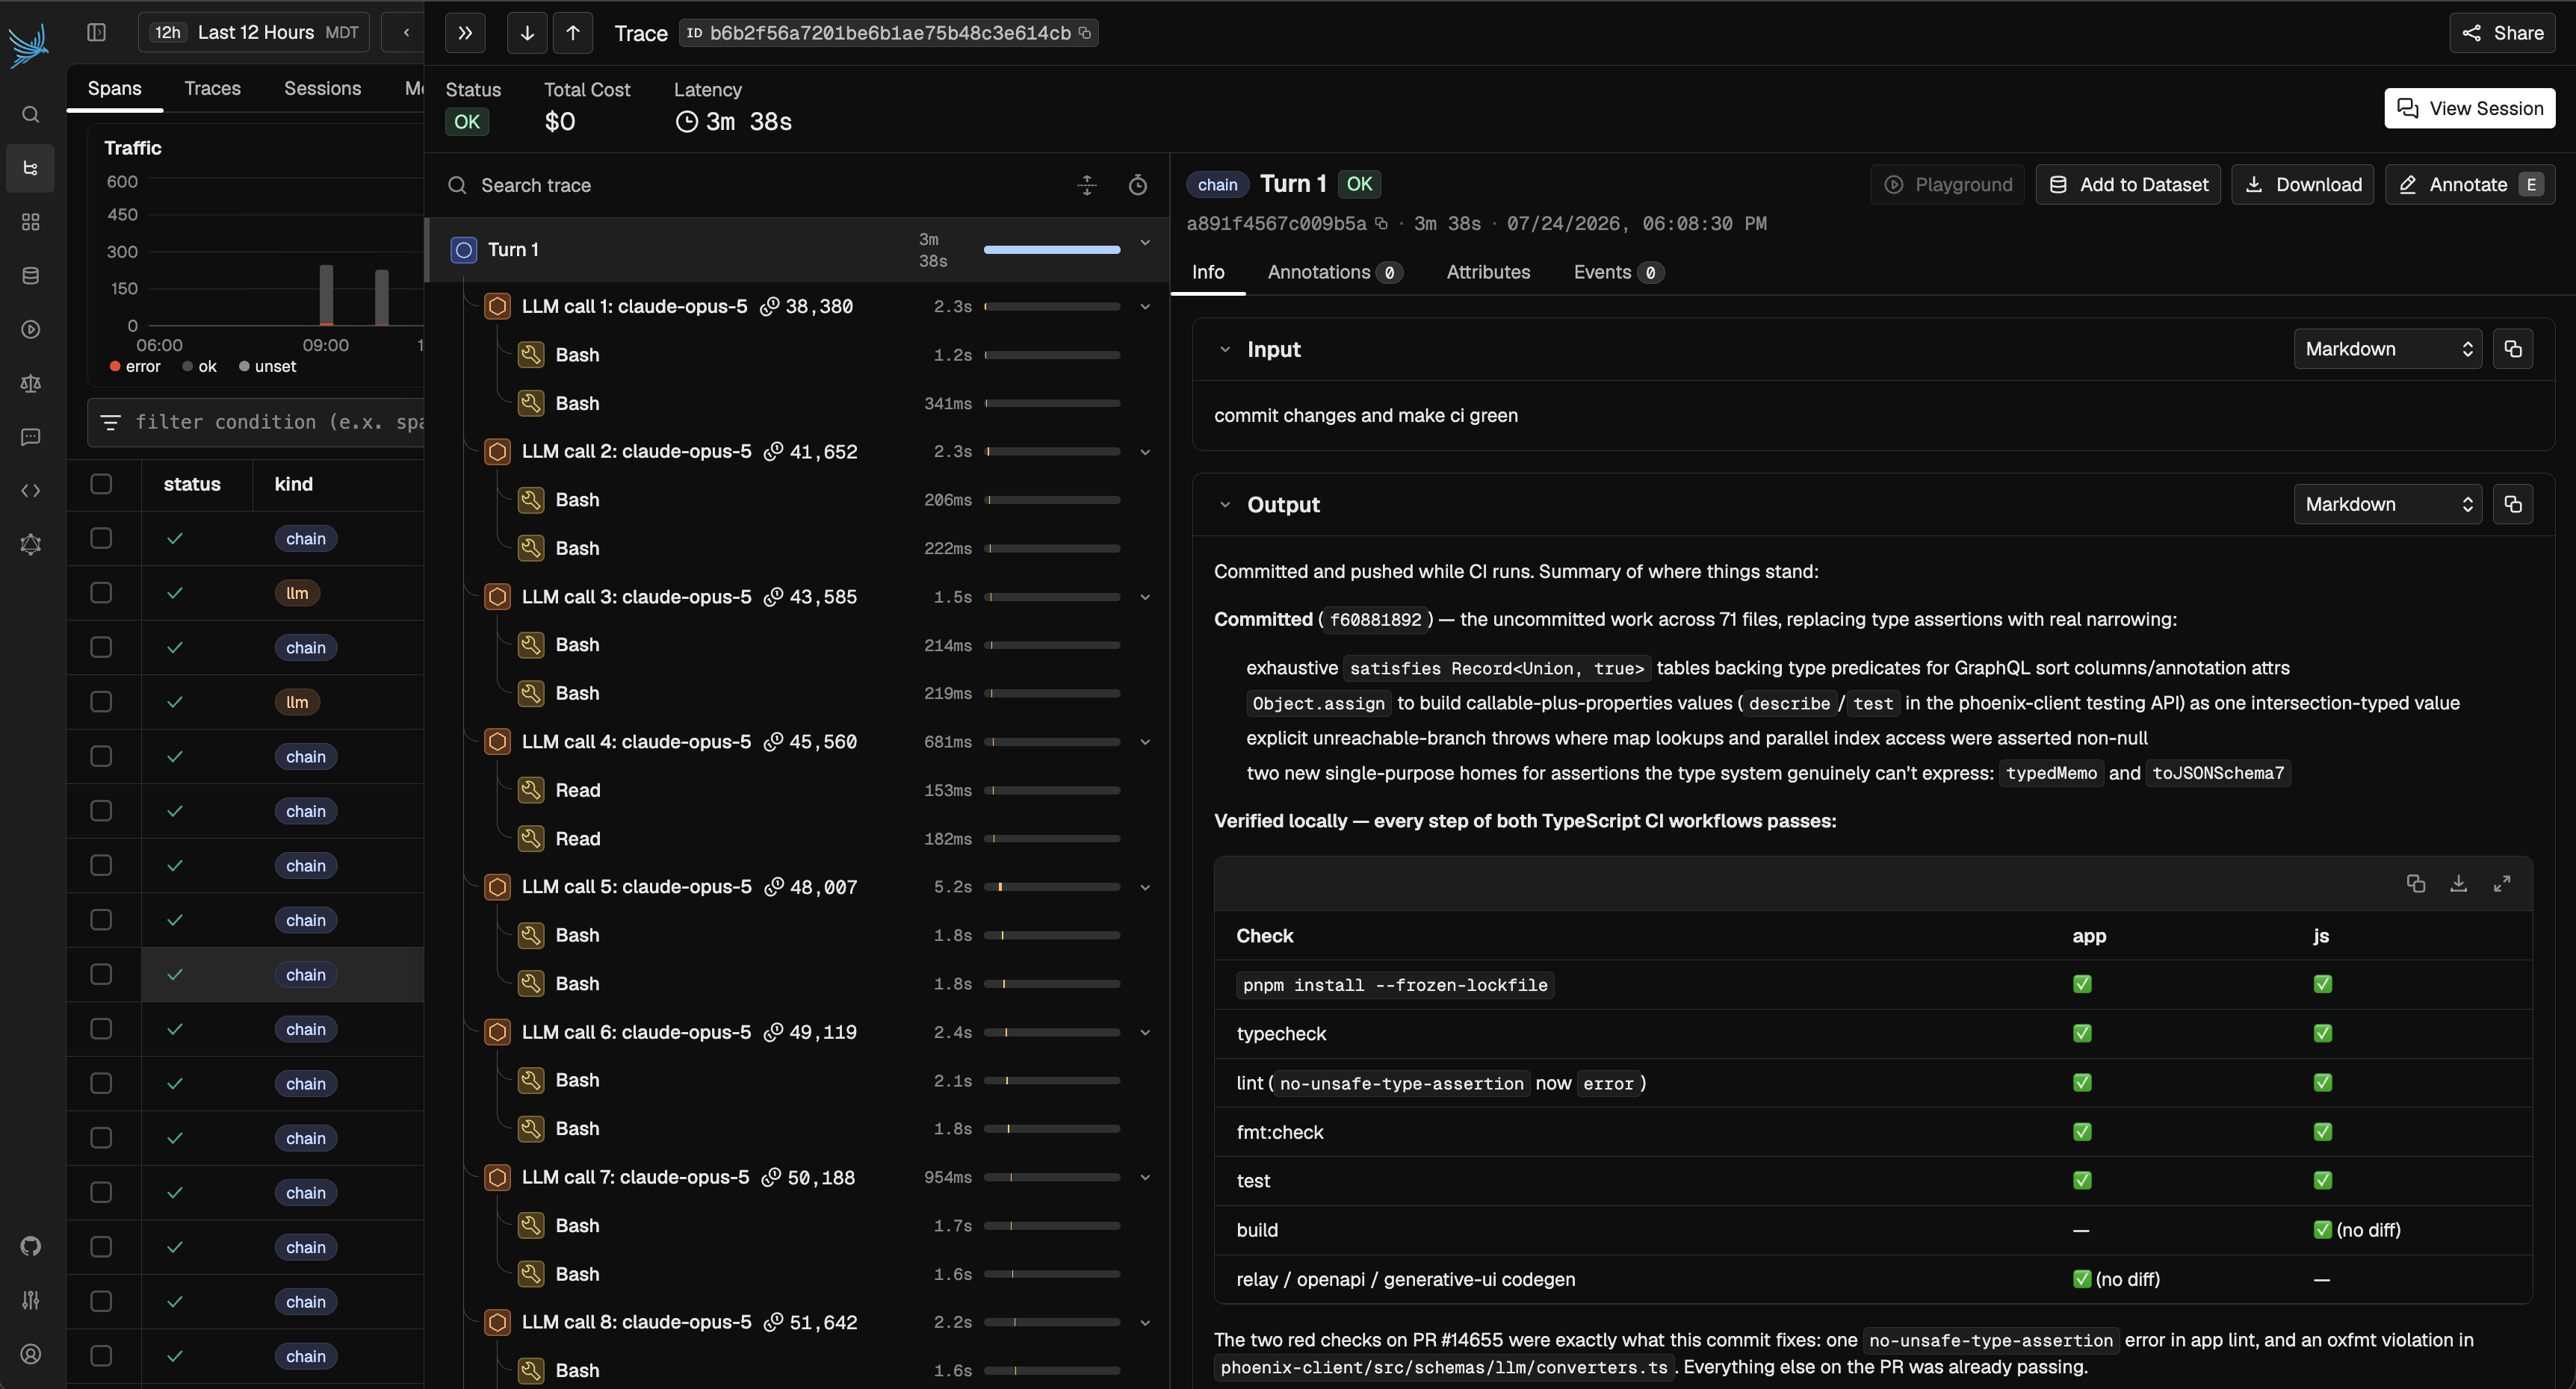Copy the Check table code block
The width and height of the screenshot is (2576, 1389).
coord(2416,883)
